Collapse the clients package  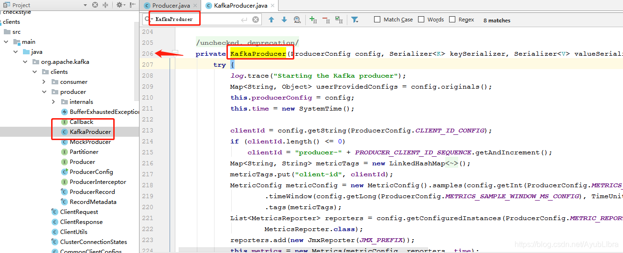35,72
